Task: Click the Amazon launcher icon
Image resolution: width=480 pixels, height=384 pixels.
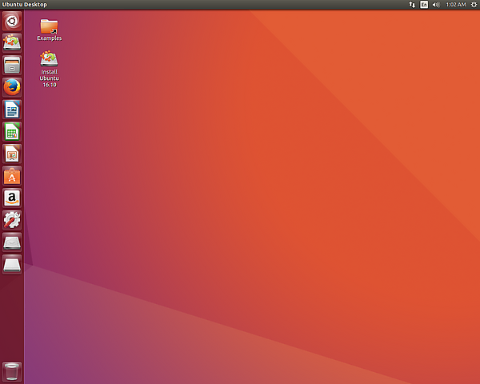Action: [x=12, y=198]
